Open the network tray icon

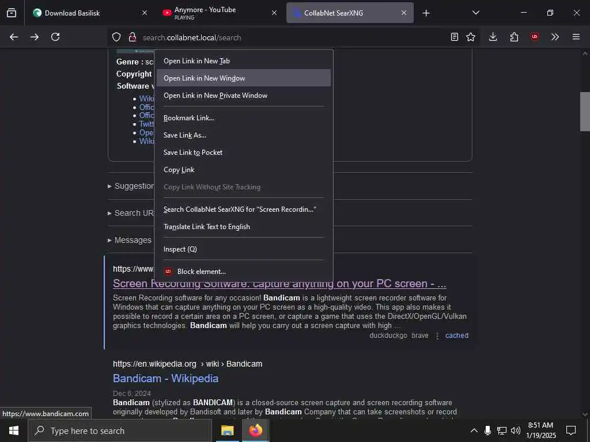[502, 430]
